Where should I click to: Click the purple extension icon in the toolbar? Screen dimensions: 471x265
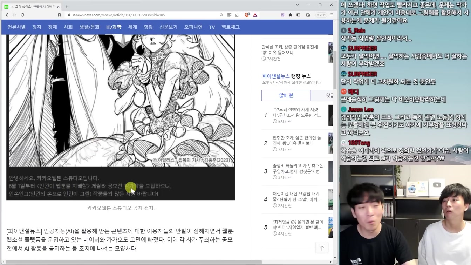(282, 15)
